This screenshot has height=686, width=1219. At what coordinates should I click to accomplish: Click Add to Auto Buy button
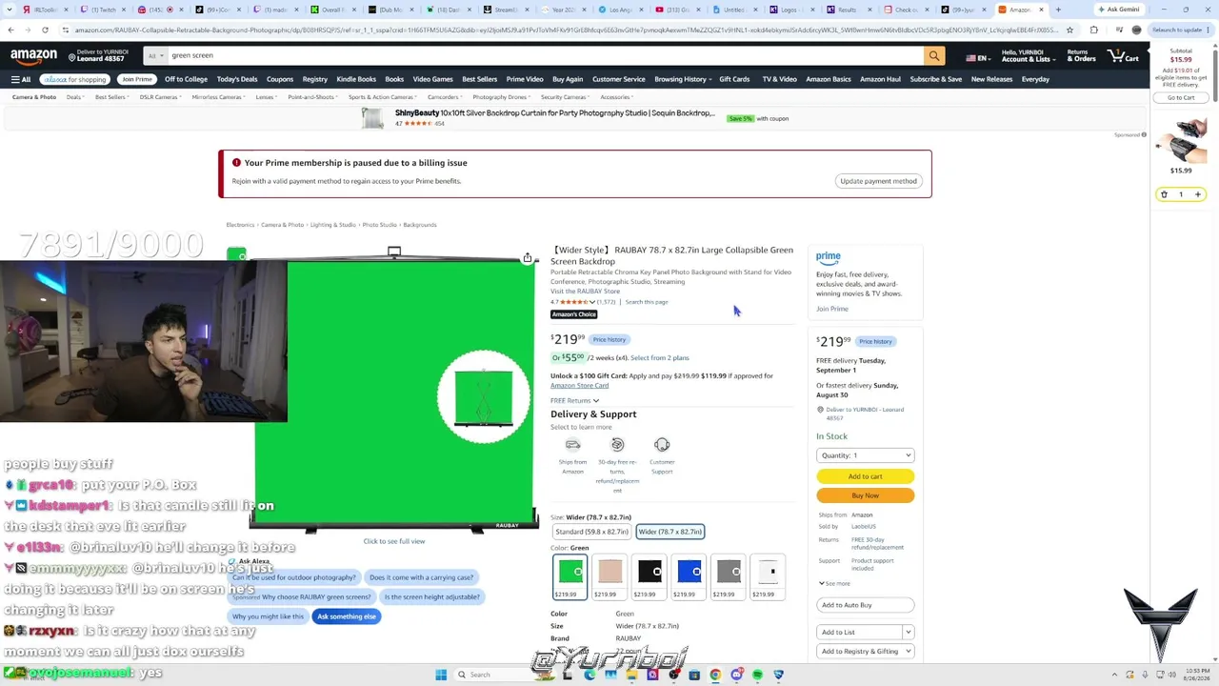click(866, 605)
